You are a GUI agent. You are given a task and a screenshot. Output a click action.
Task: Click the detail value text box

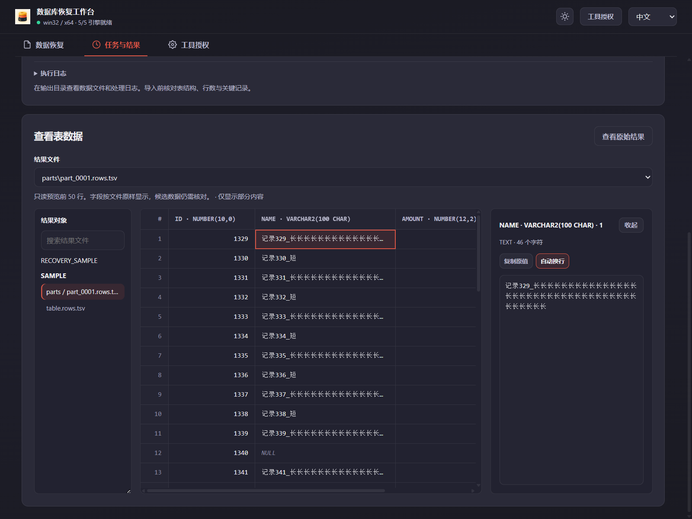(x=571, y=380)
